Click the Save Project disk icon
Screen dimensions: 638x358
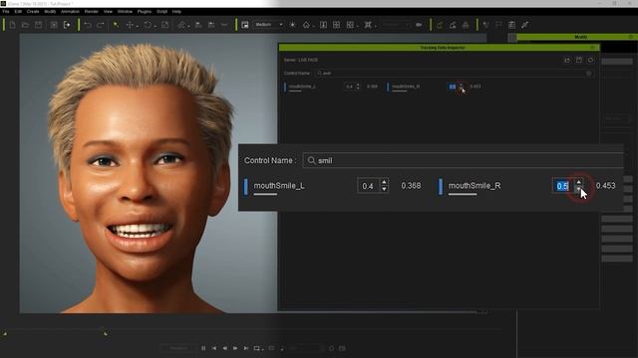38,25
